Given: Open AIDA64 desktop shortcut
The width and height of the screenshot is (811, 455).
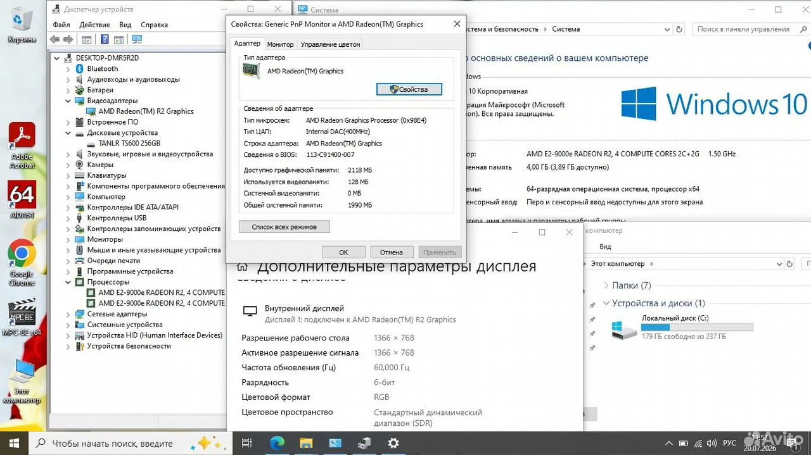Looking at the screenshot, I should click(22, 201).
